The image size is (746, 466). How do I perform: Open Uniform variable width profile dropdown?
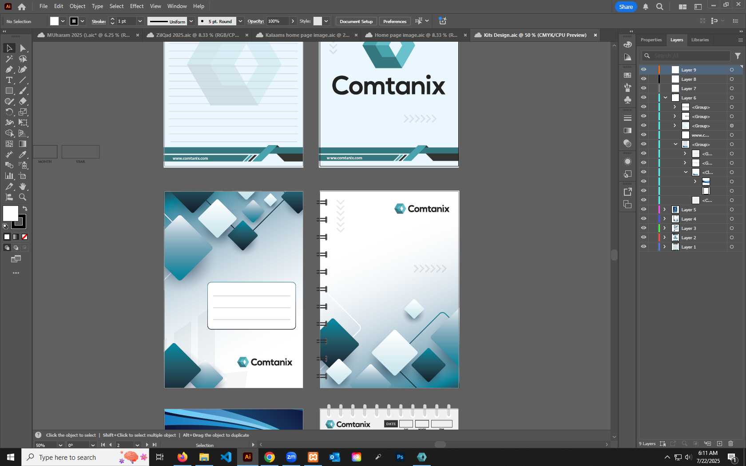191,21
